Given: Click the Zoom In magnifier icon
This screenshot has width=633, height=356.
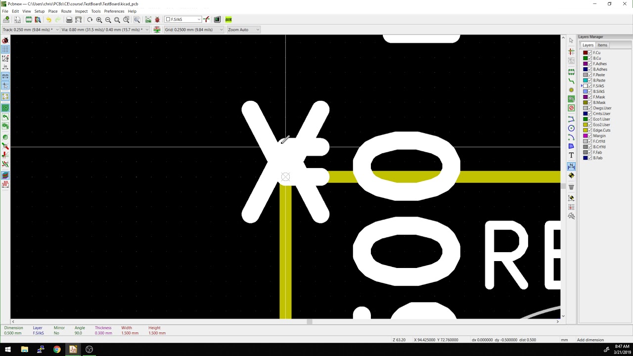Looking at the screenshot, I should [x=99, y=19].
